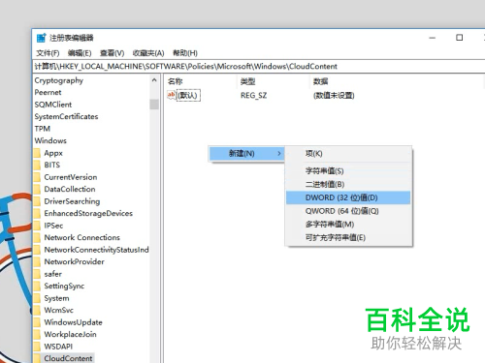Click the Appx folder icon
The image size is (485, 363).
click(x=38, y=153)
